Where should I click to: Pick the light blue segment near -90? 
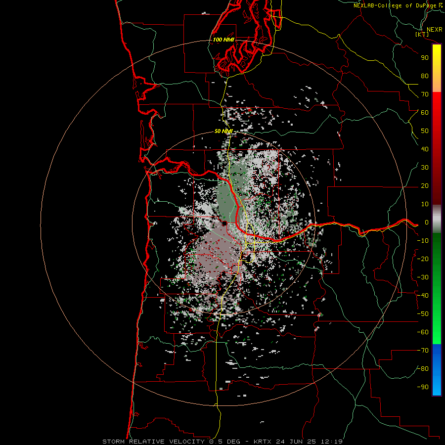pyautogui.click(x=437, y=386)
